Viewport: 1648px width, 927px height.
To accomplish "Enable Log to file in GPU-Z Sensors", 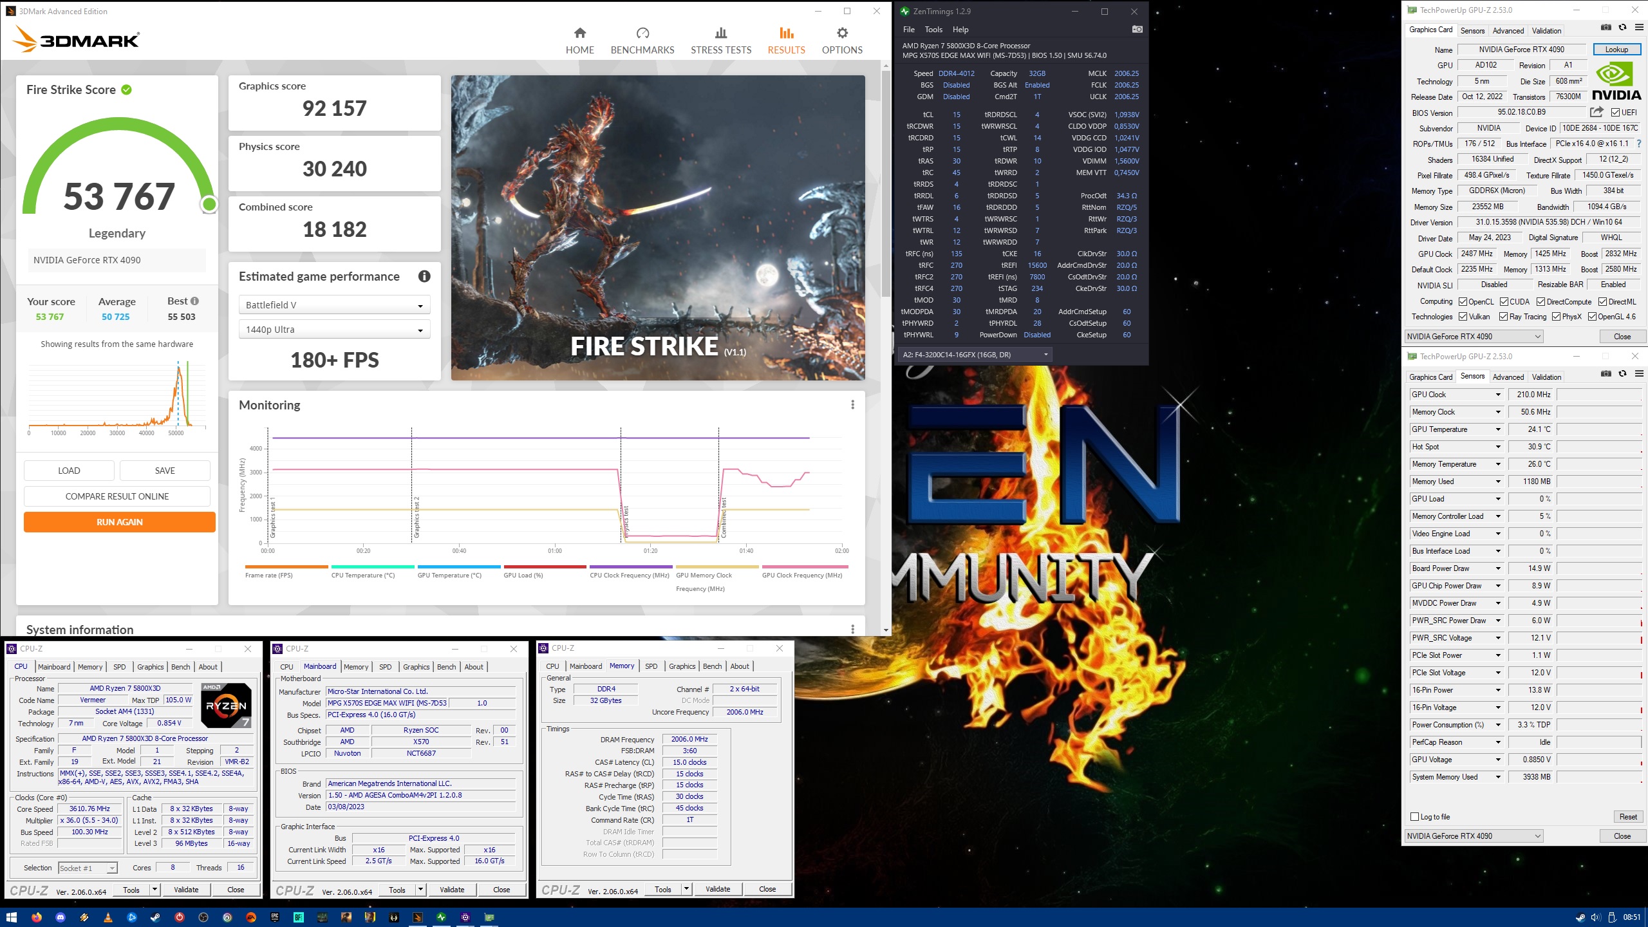I will click(1414, 816).
